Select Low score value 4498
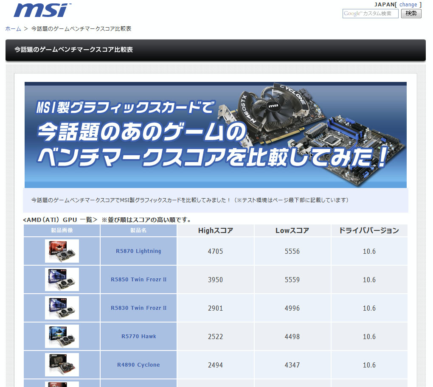This screenshot has height=387, width=433. pyautogui.click(x=292, y=337)
